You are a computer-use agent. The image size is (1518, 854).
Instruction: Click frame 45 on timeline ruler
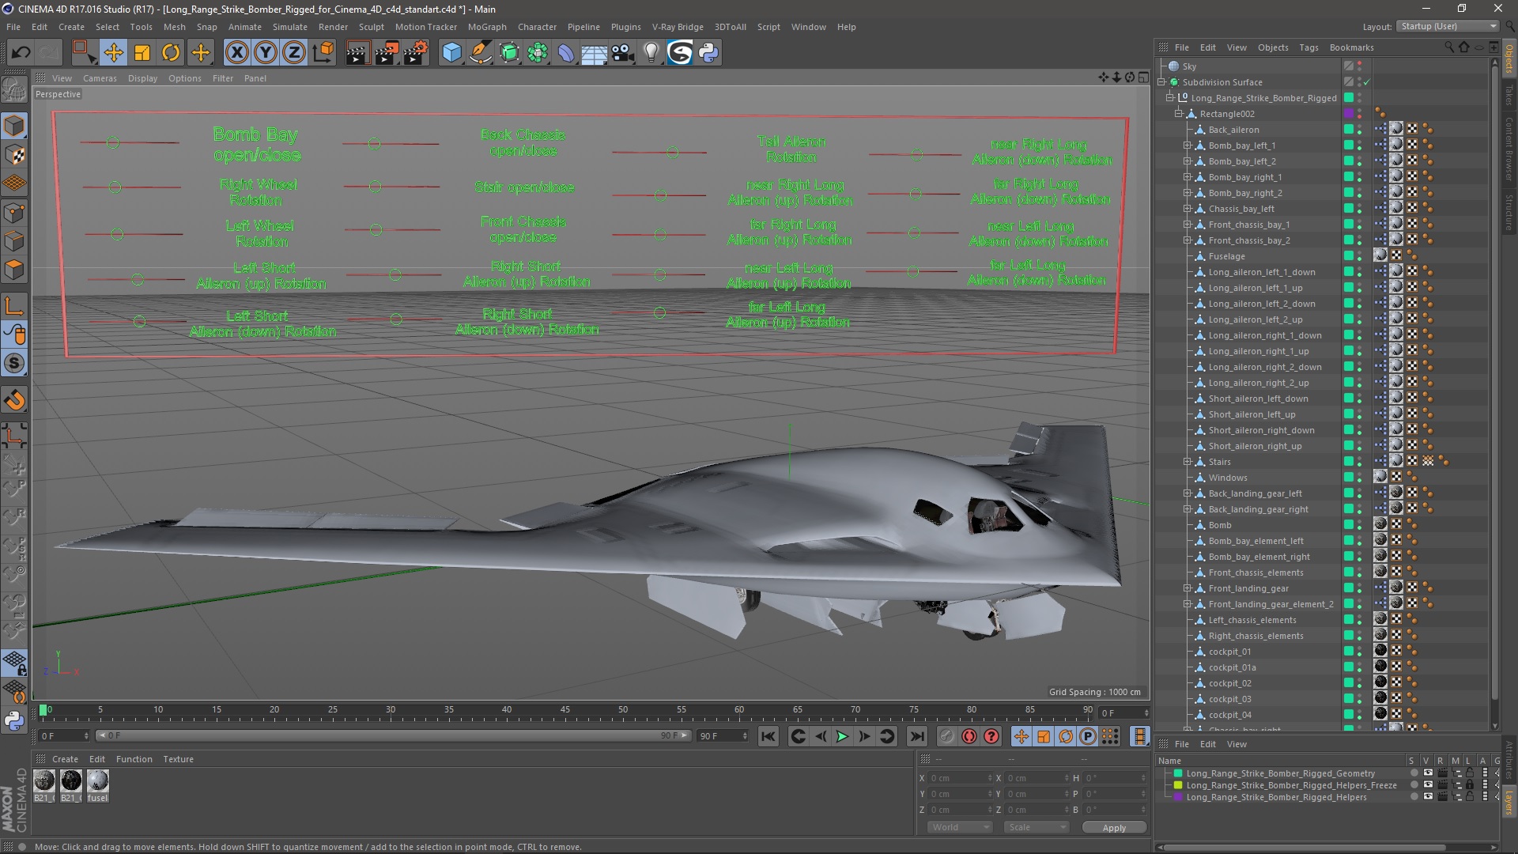coord(565,710)
